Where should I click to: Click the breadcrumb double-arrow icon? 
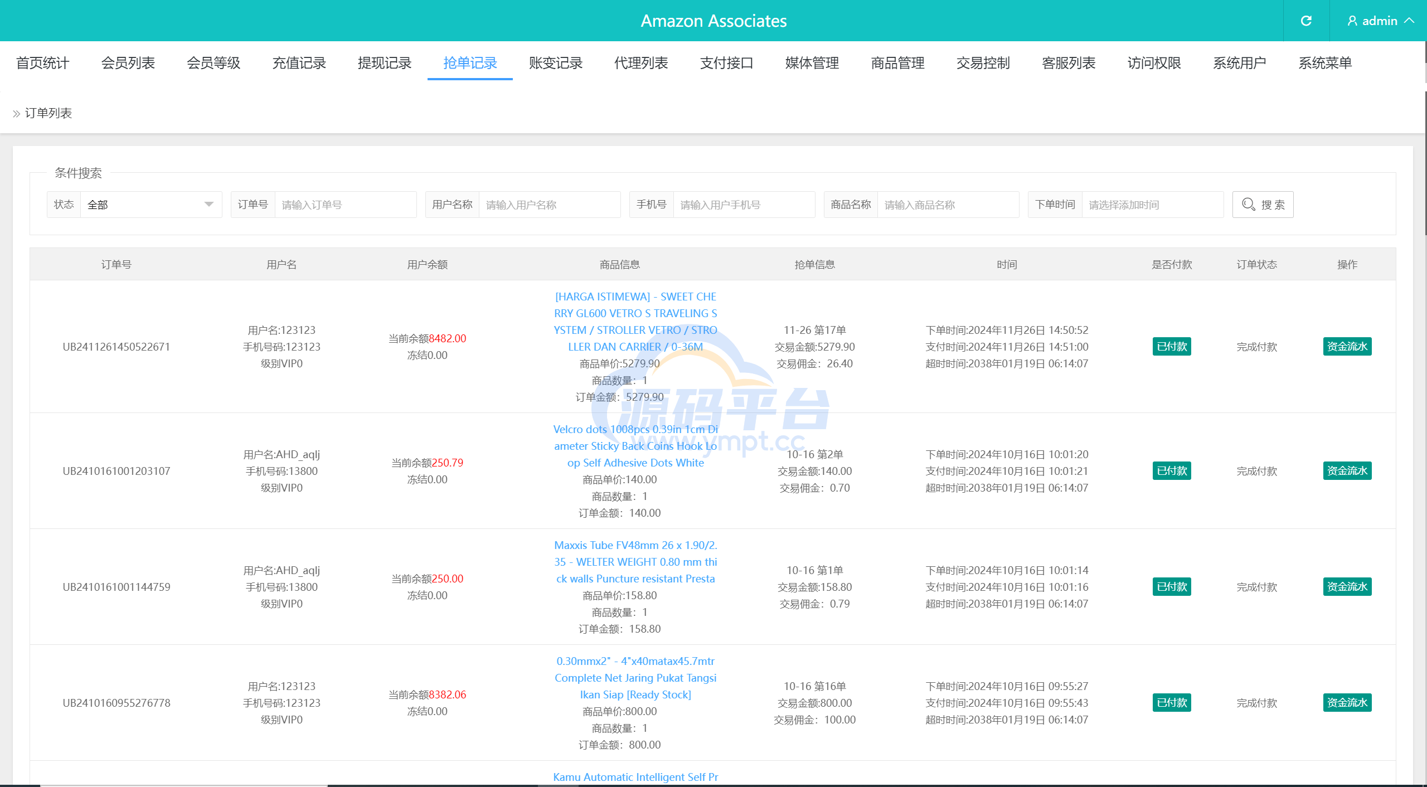(16, 114)
